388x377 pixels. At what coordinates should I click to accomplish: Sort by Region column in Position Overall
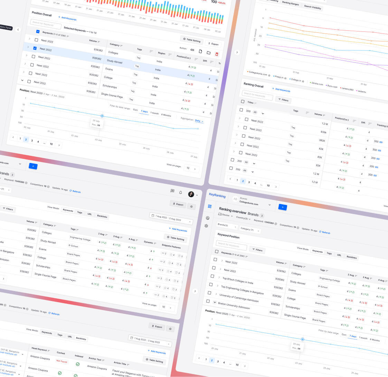click(170, 55)
